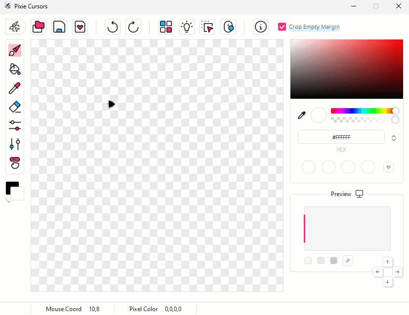Toggle the Crop Empty Margin checkbox
409x315 pixels.
(x=282, y=27)
